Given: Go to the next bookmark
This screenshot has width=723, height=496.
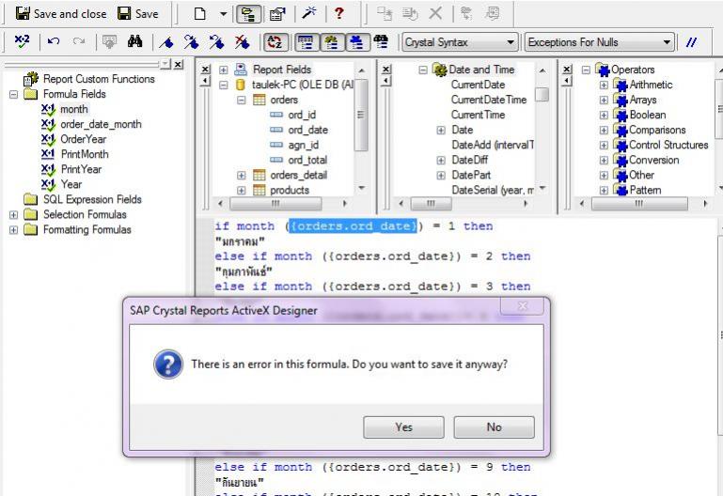Looking at the screenshot, I should (191, 42).
